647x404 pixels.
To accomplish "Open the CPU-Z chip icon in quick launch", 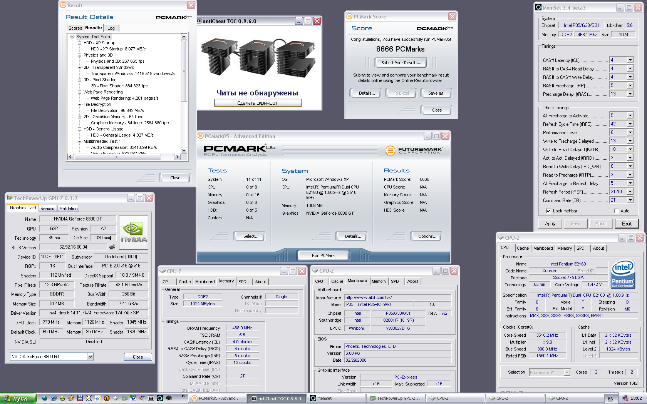I will 116,398.
